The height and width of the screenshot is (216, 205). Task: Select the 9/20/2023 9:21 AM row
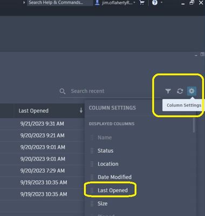[x=42, y=136]
